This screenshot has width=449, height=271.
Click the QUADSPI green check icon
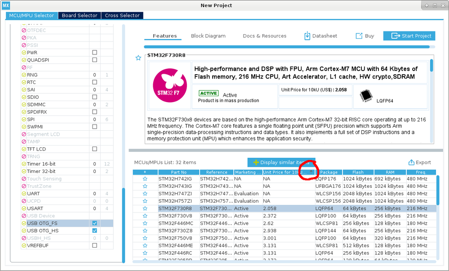[24, 60]
